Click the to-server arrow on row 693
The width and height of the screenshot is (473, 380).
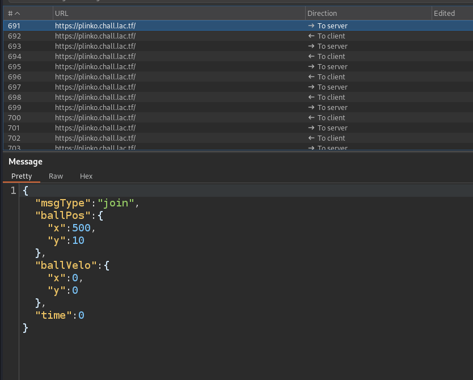point(311,46)
